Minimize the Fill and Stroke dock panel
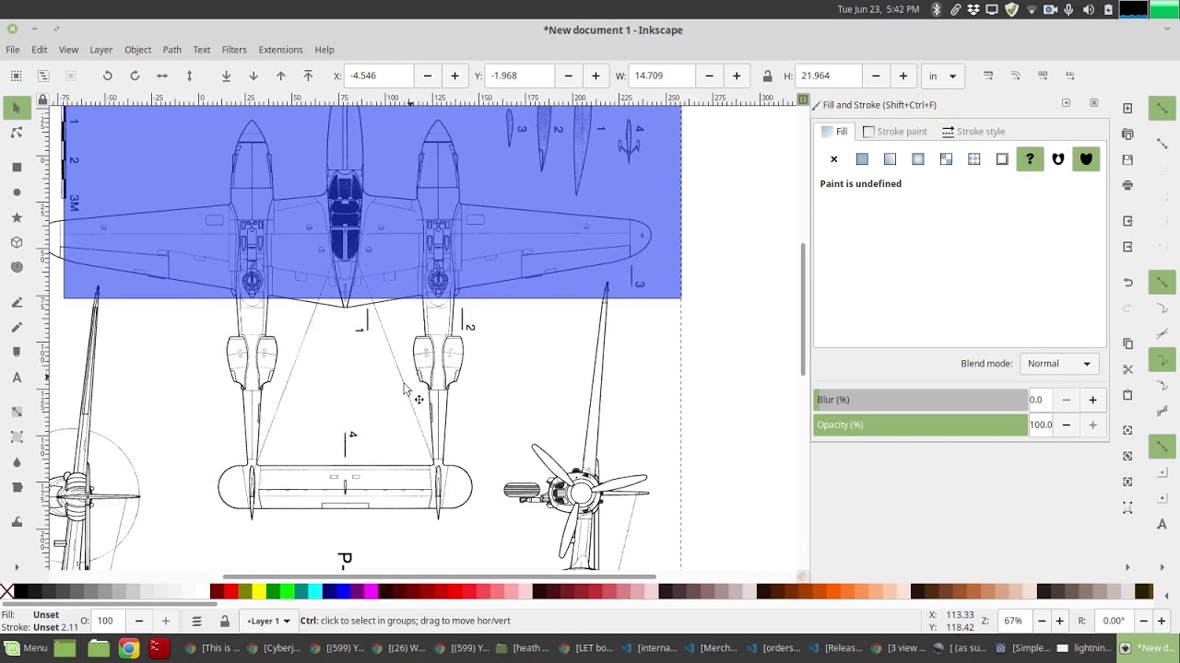Viewport: 1180px width, 663px height. [x=1067, y=104]
